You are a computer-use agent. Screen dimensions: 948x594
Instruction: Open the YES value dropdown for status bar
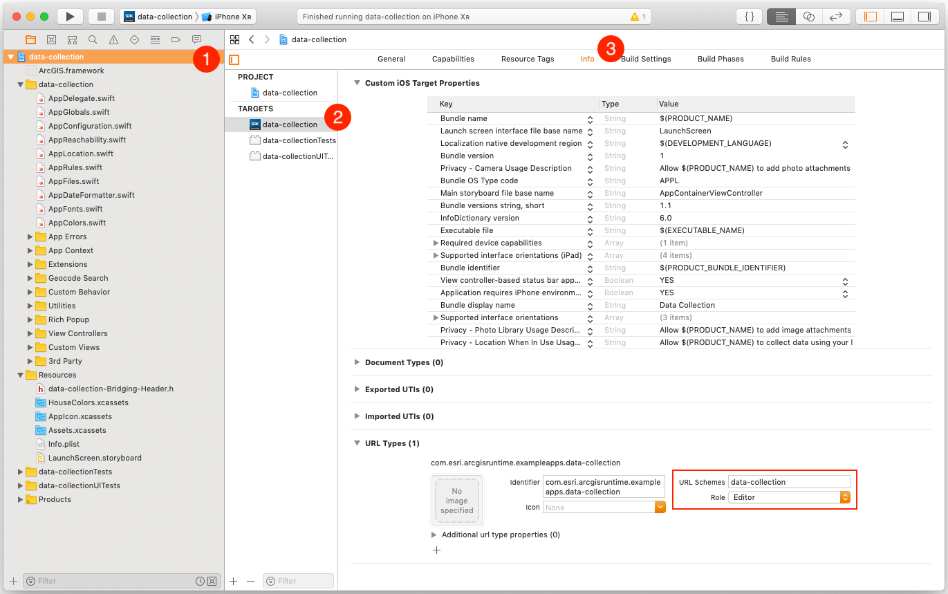(845, 281)
